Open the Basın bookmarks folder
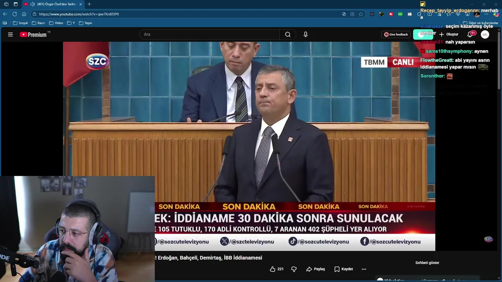The height and width of the screenshot is (282, 502). tap(38, 23)
